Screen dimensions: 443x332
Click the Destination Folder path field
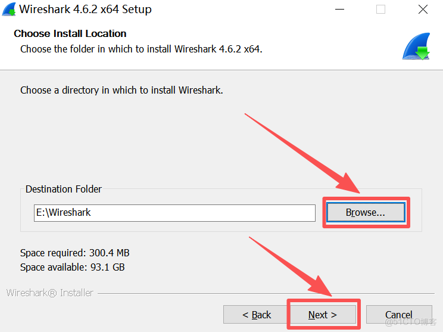[x=174, y=213]
